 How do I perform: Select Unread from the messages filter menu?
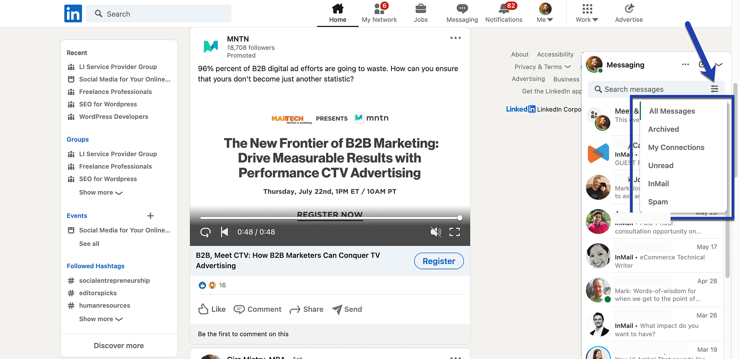pyautogui.click(x=660, y=165)
